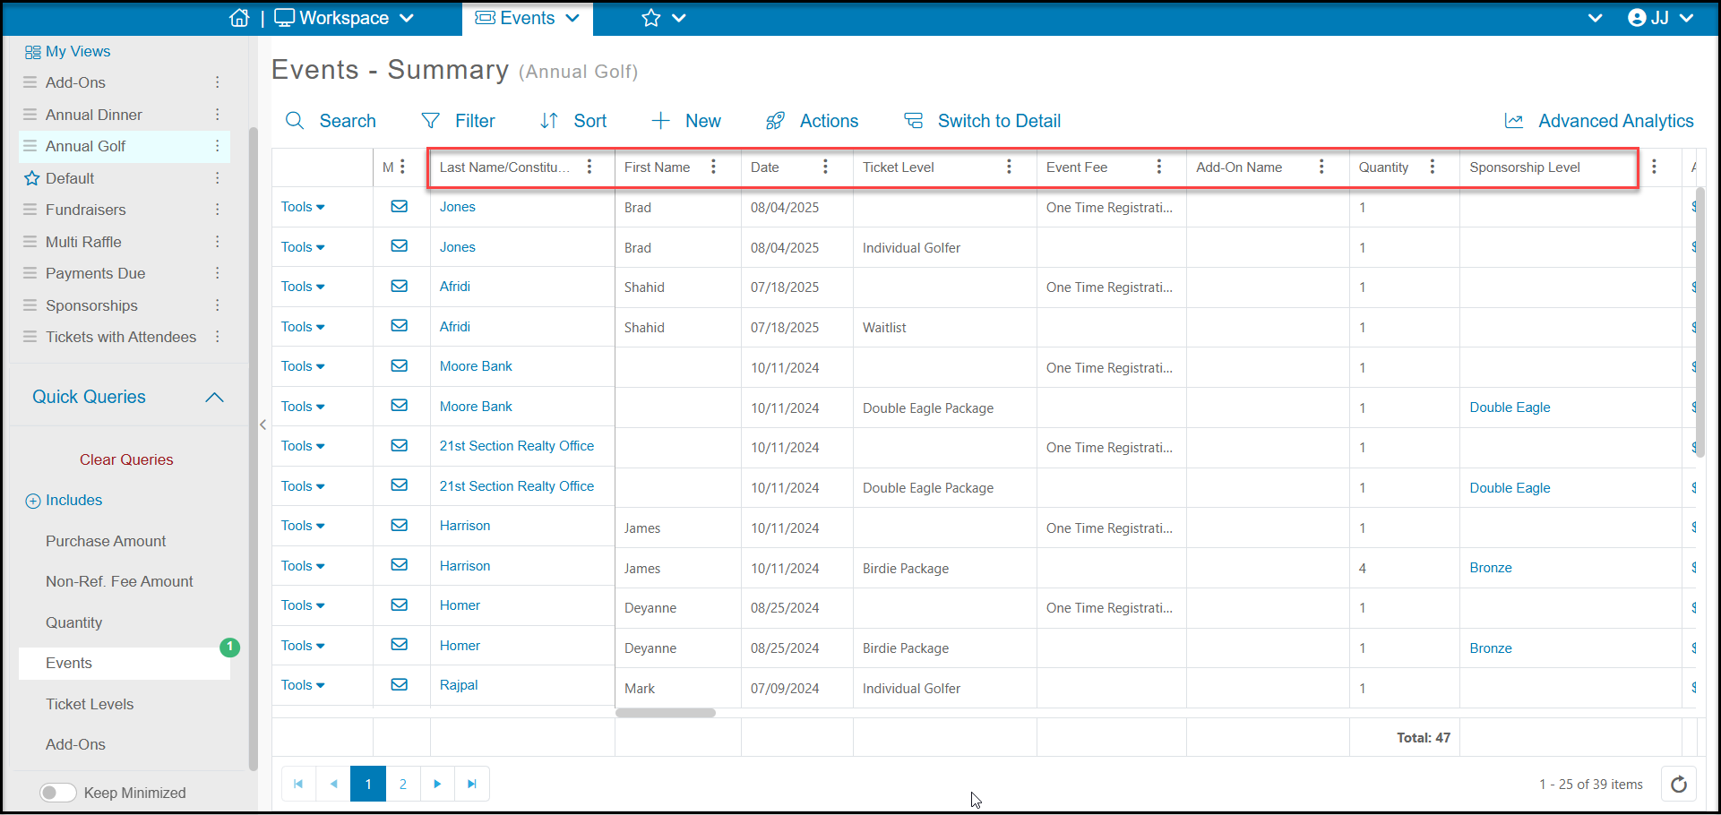Click email icon in Rajpal row

click(x=400, y=684)
